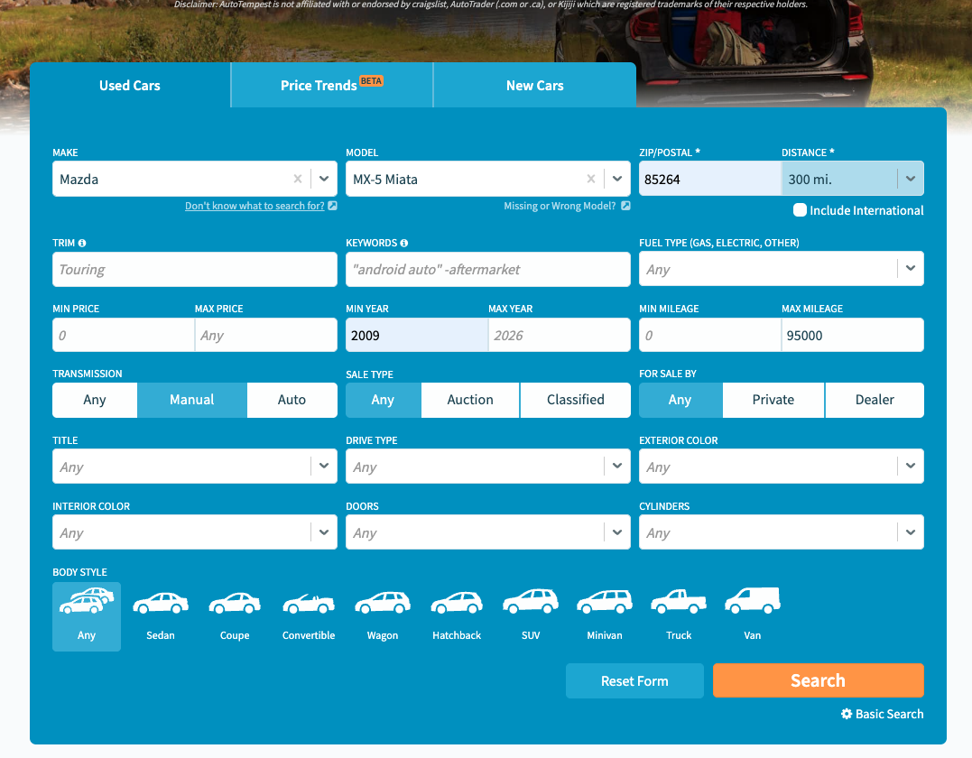Screen dimensions: 972x758
Task: Choose the Truck body style icon
Action: point(679,602)
